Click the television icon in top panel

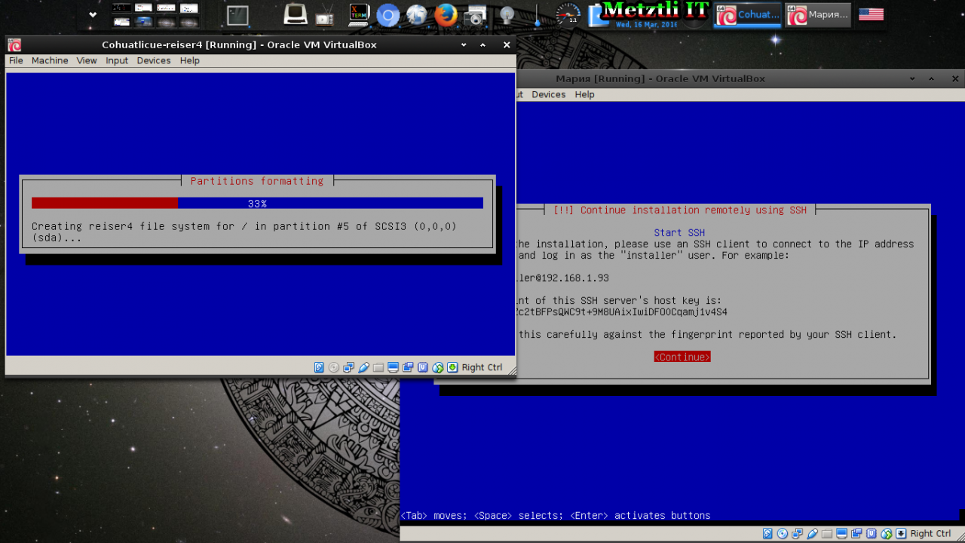coord(325,14)
